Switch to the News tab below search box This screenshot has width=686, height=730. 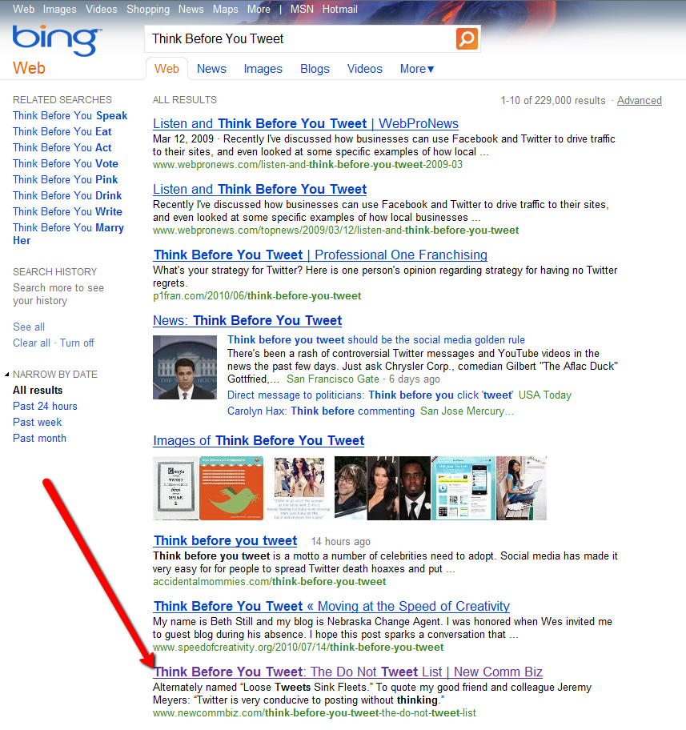pyautogui.click(x=211, y=69)
